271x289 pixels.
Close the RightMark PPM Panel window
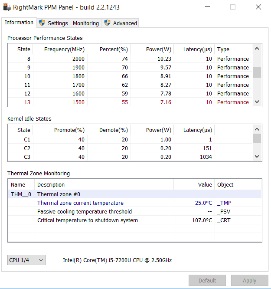[x=258, y=7]
